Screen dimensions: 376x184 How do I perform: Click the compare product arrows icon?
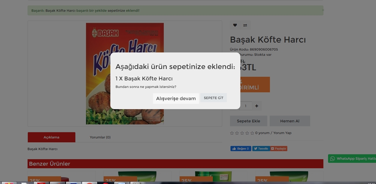[245, 25]
